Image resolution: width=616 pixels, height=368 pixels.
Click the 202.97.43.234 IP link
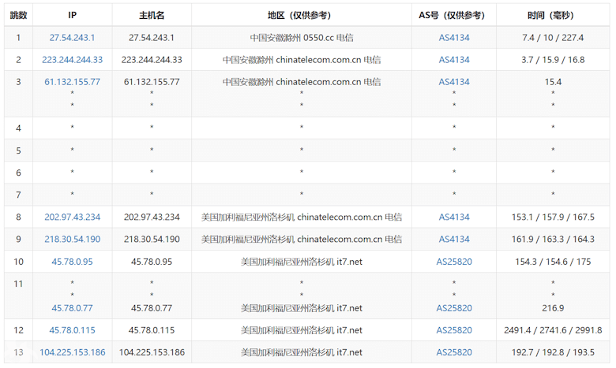pyautogui.click(x=72, y=217)
